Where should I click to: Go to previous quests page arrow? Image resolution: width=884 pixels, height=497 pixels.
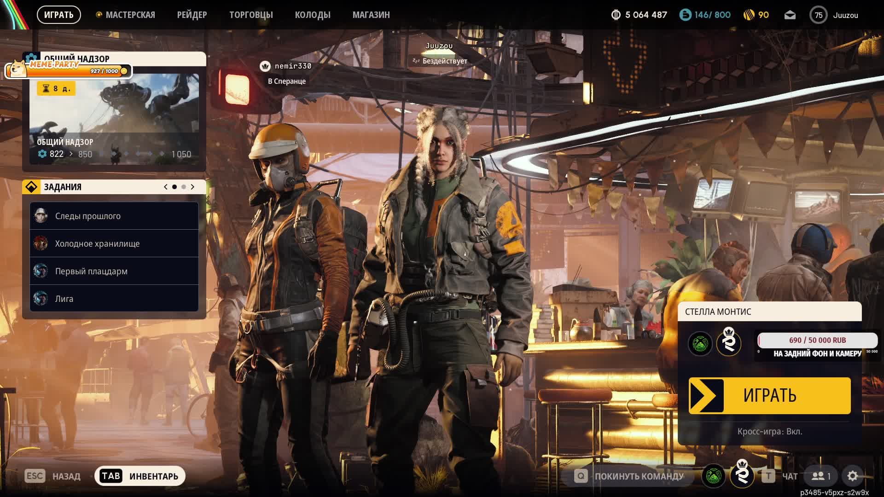pyautogui.click(x=166, y=187)
